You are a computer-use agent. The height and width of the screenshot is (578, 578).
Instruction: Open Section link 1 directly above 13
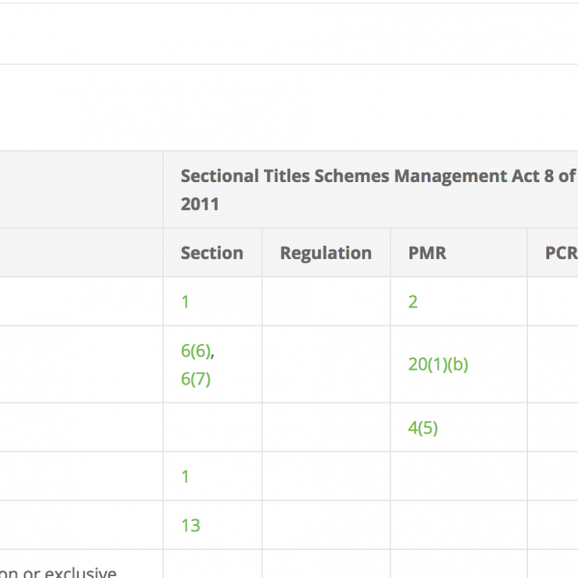pyautogui.click(x=186, y=476)
